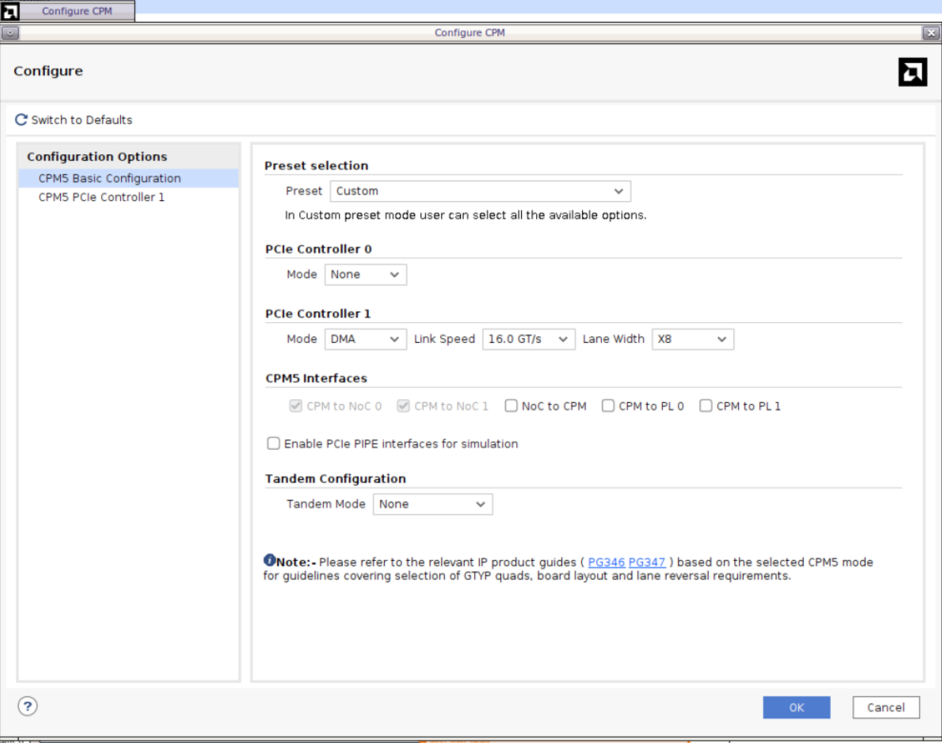
Task: Check the CPM to PL 1 interface
Action: pos(706,405)
